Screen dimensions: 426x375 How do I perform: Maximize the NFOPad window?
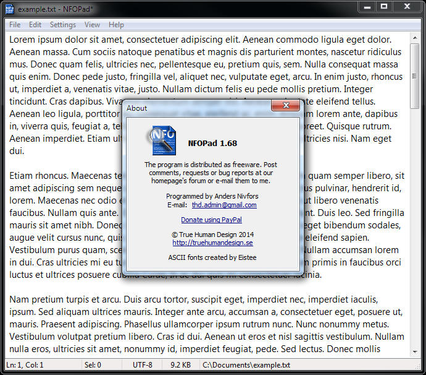[384, 7]
